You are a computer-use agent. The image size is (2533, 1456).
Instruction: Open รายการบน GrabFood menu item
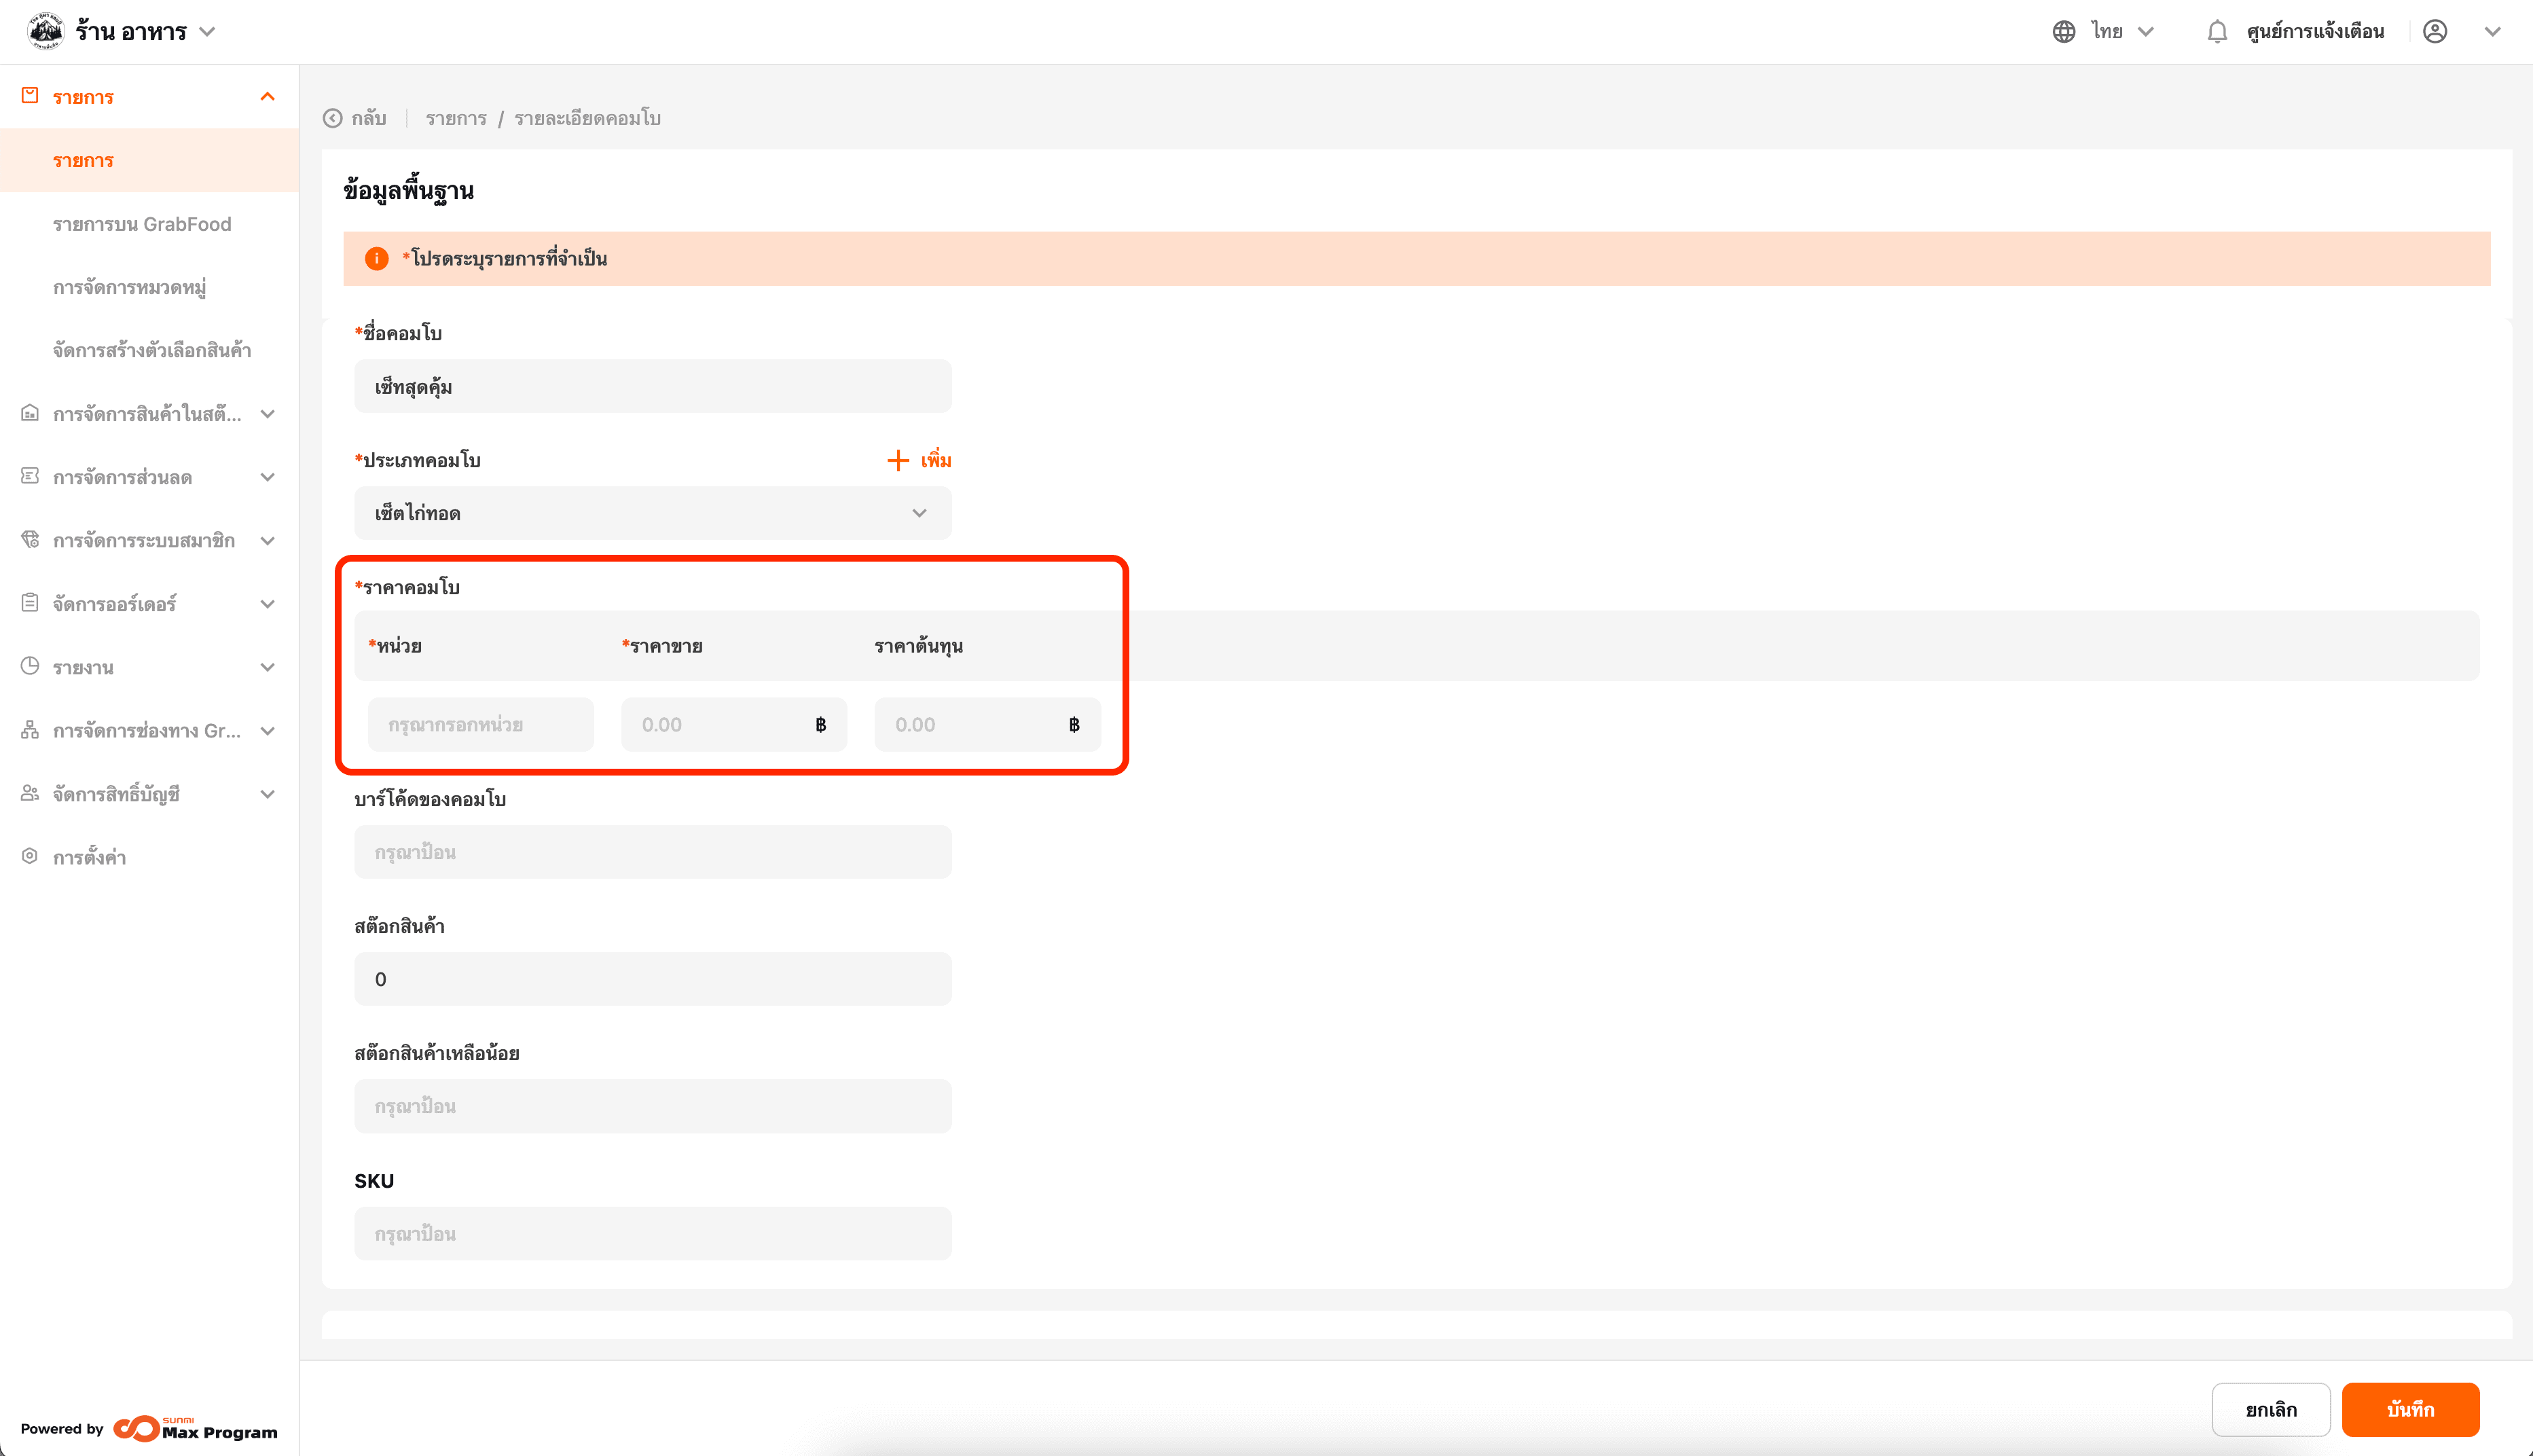click(142, 224)
